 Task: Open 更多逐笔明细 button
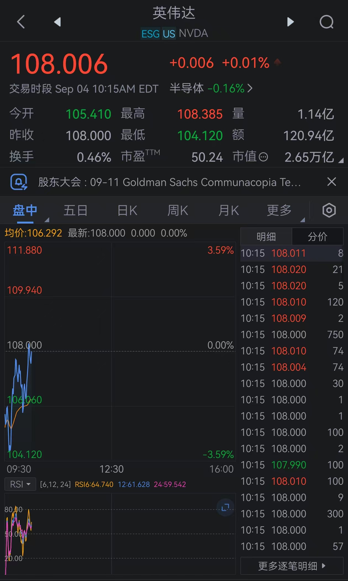tap(292, 566)
